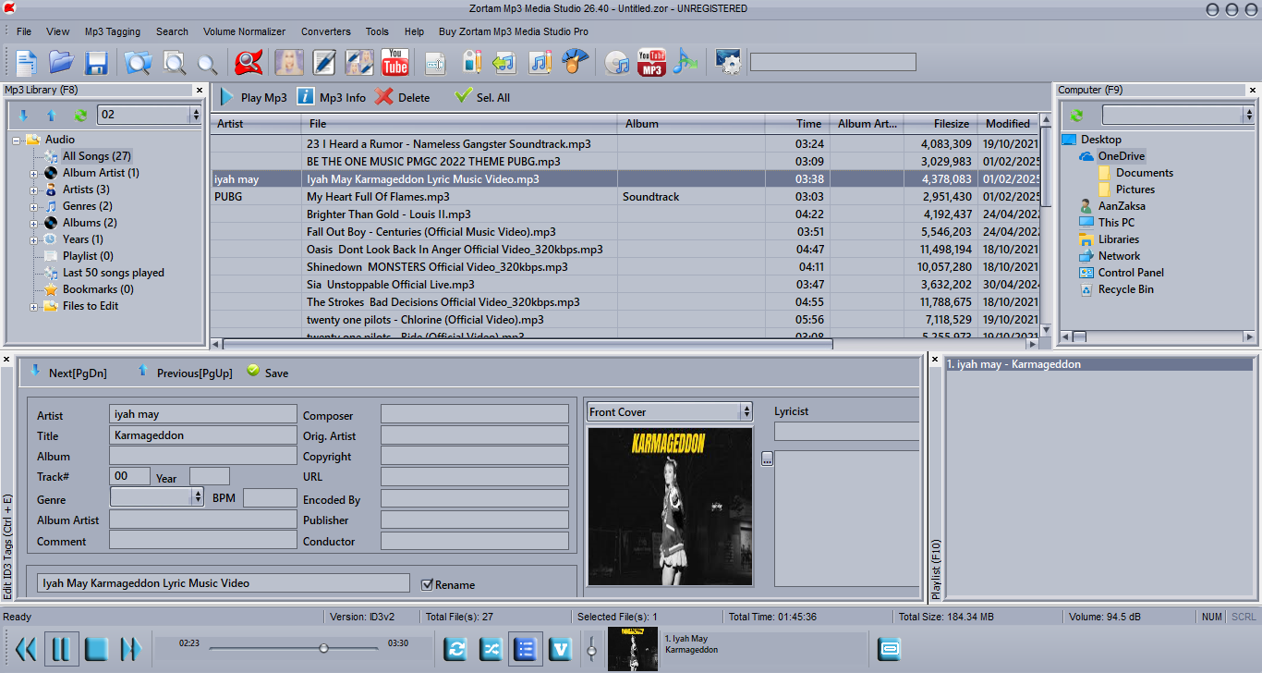Open the Genre dropdown in tag editor
The width and height of the screenshot is (1262, 673).
pyautogui.click(x=156, y=497)
